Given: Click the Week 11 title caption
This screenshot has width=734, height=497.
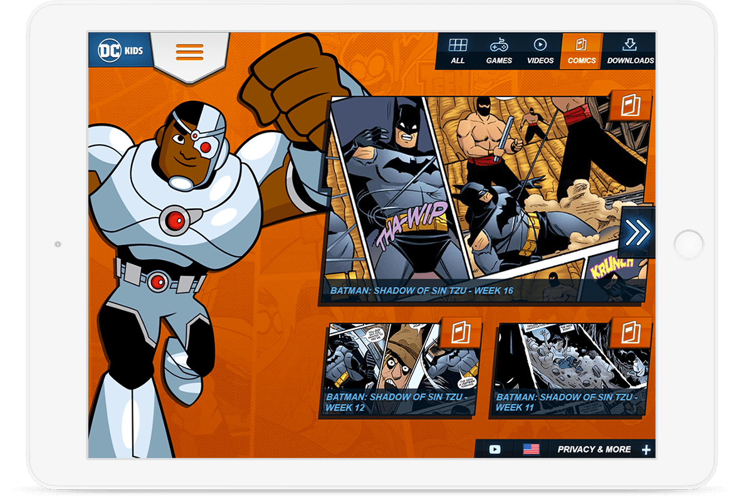Looking at the screenshot, I should (567, 402).
